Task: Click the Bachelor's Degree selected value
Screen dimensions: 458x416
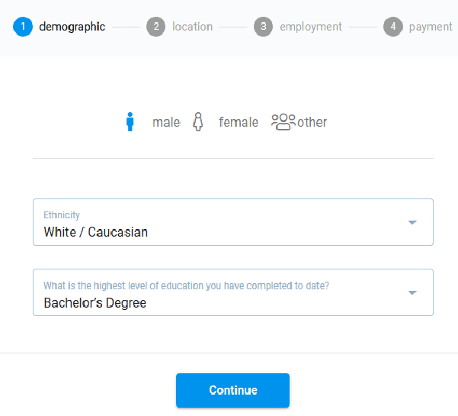Action: coord(95,303)
